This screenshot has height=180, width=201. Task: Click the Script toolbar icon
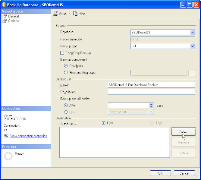pyautogui.click(x=55, y=13)
